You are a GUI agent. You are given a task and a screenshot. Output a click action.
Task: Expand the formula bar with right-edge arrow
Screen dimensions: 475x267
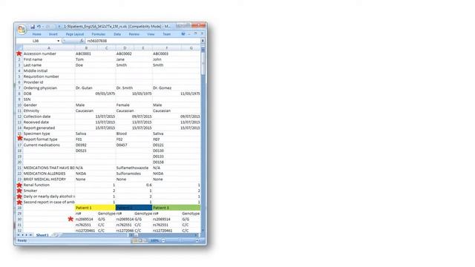click(203, 41)
